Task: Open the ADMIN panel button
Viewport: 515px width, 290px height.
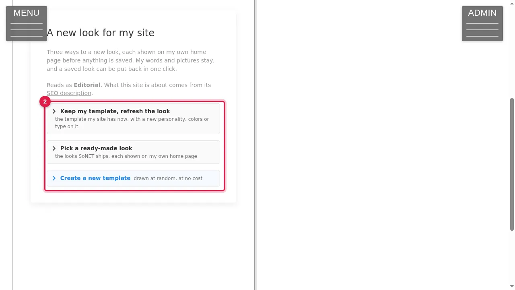Action: point(482,23)
